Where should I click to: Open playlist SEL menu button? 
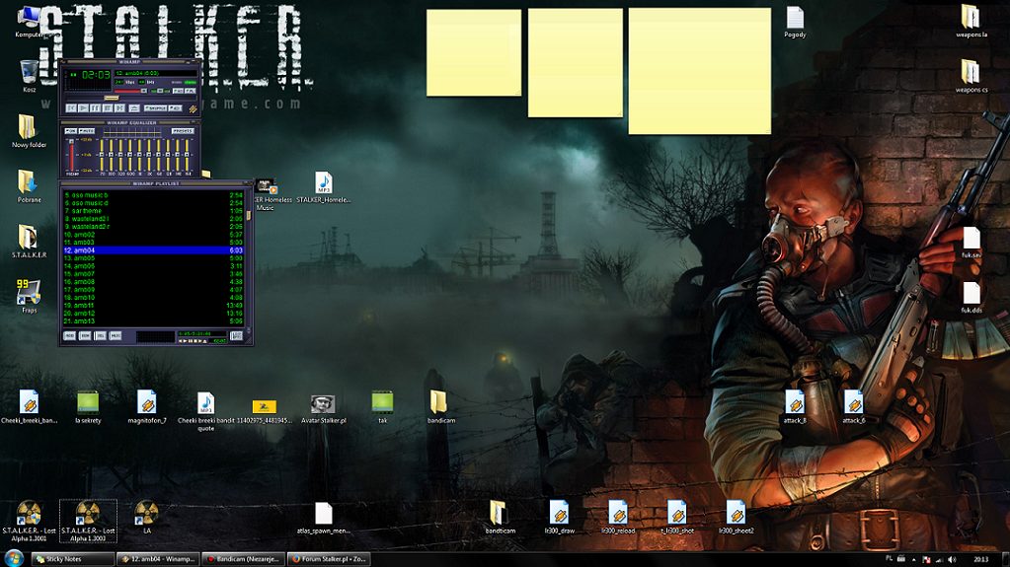pos(101,336)
